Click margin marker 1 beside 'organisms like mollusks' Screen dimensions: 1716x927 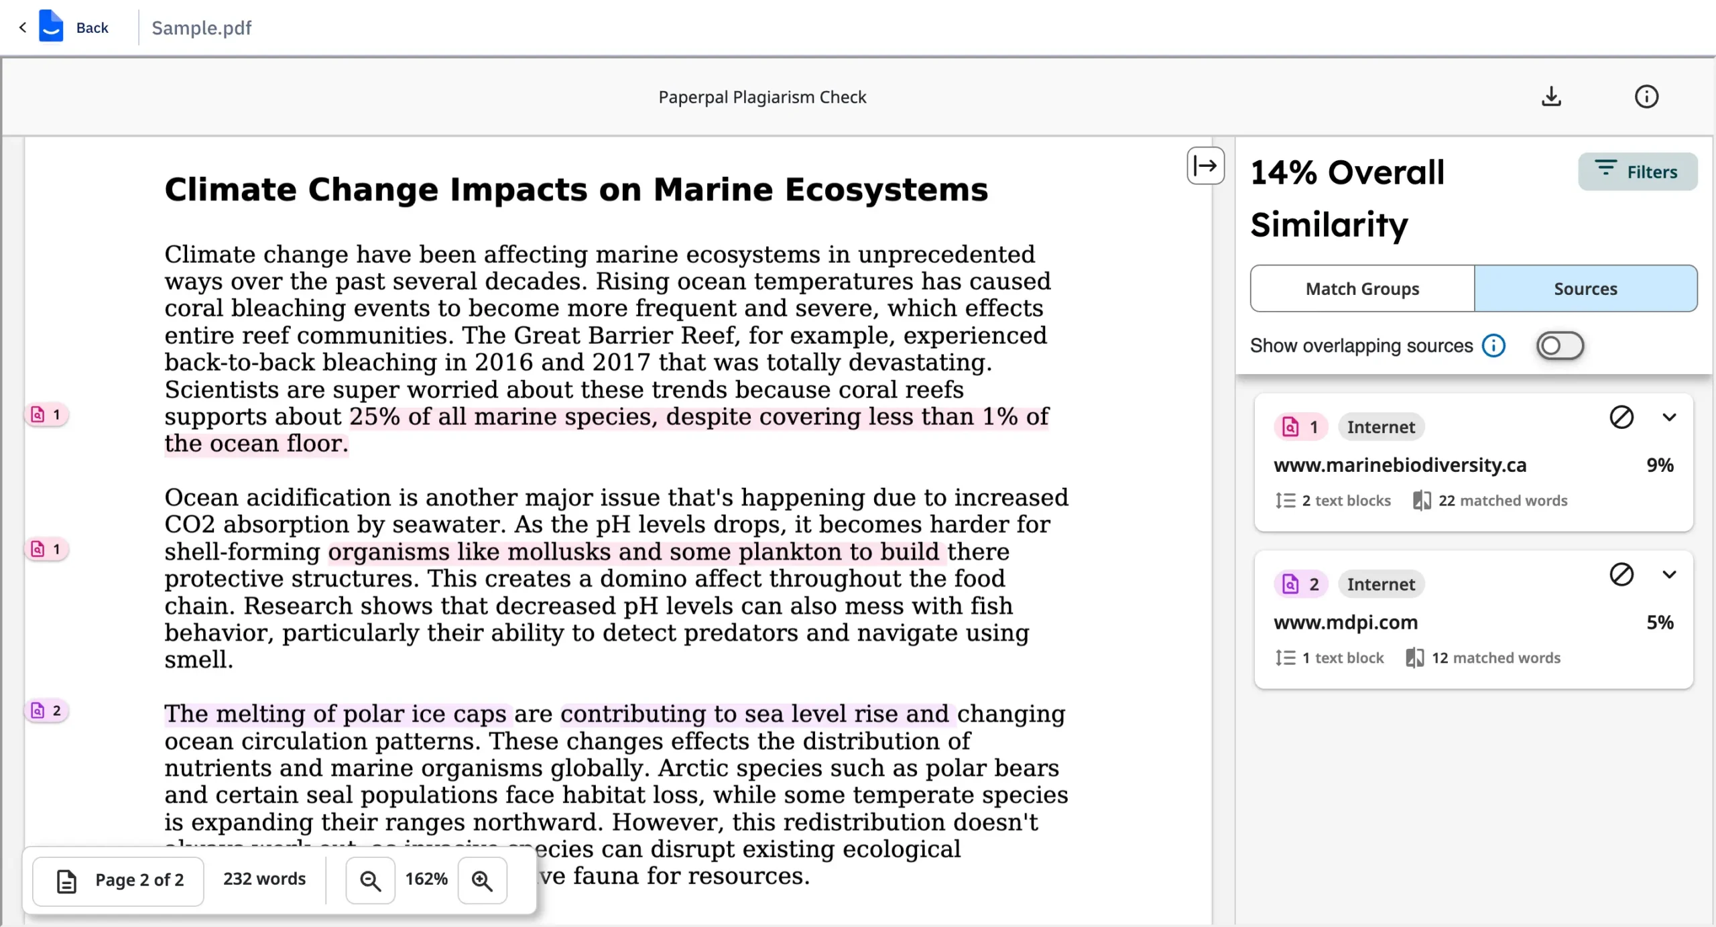pos(47,550)
